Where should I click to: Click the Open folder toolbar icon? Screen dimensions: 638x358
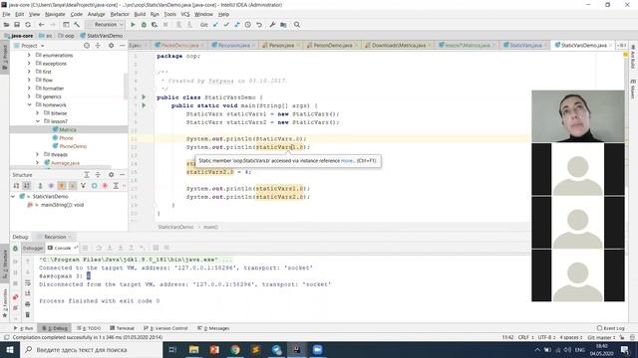pos(6,25)
